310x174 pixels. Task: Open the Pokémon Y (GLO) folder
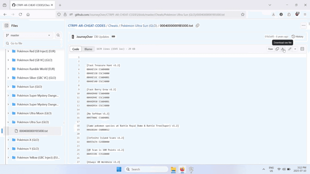(x=28, y=149)
